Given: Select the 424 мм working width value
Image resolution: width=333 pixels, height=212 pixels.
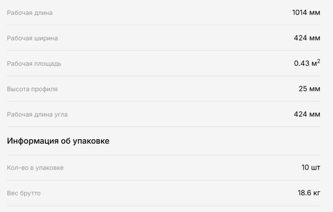Looking at the screenshot, I should [307, 38].
